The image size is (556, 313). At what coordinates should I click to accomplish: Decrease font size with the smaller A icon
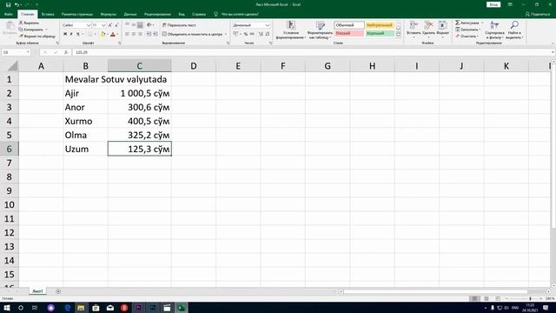click(116, 25)
